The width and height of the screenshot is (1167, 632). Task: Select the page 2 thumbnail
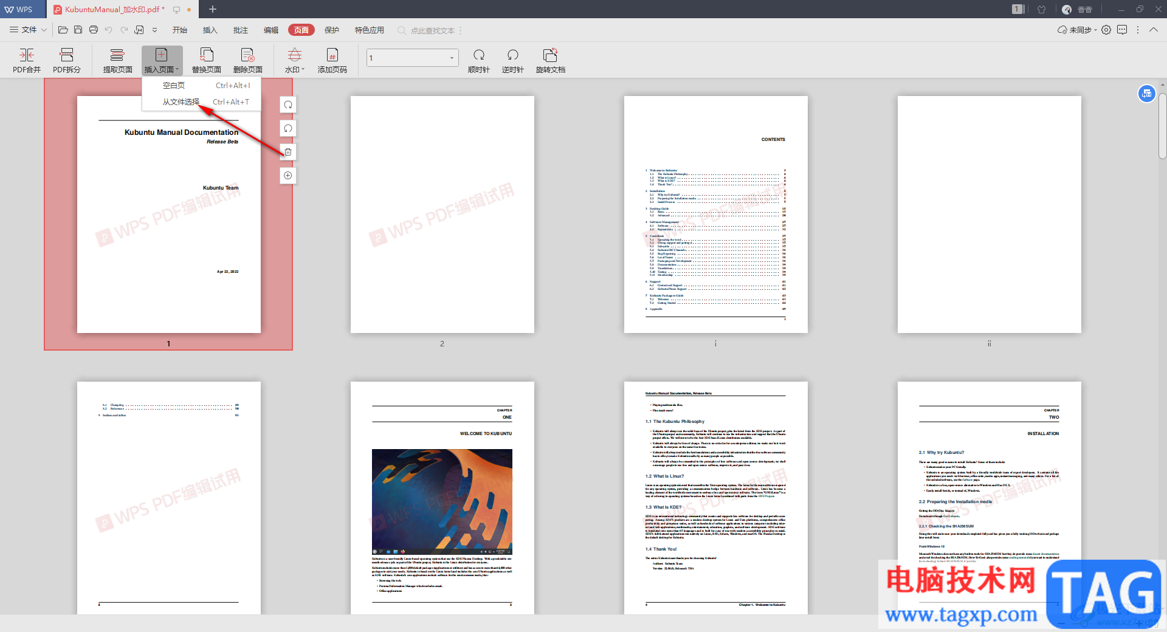(x=442, y=215)
